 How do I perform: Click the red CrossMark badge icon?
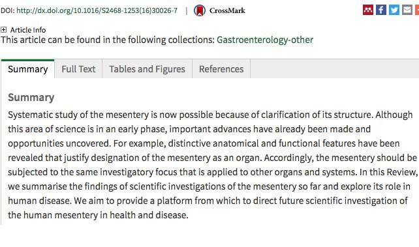tap(200, 10)
